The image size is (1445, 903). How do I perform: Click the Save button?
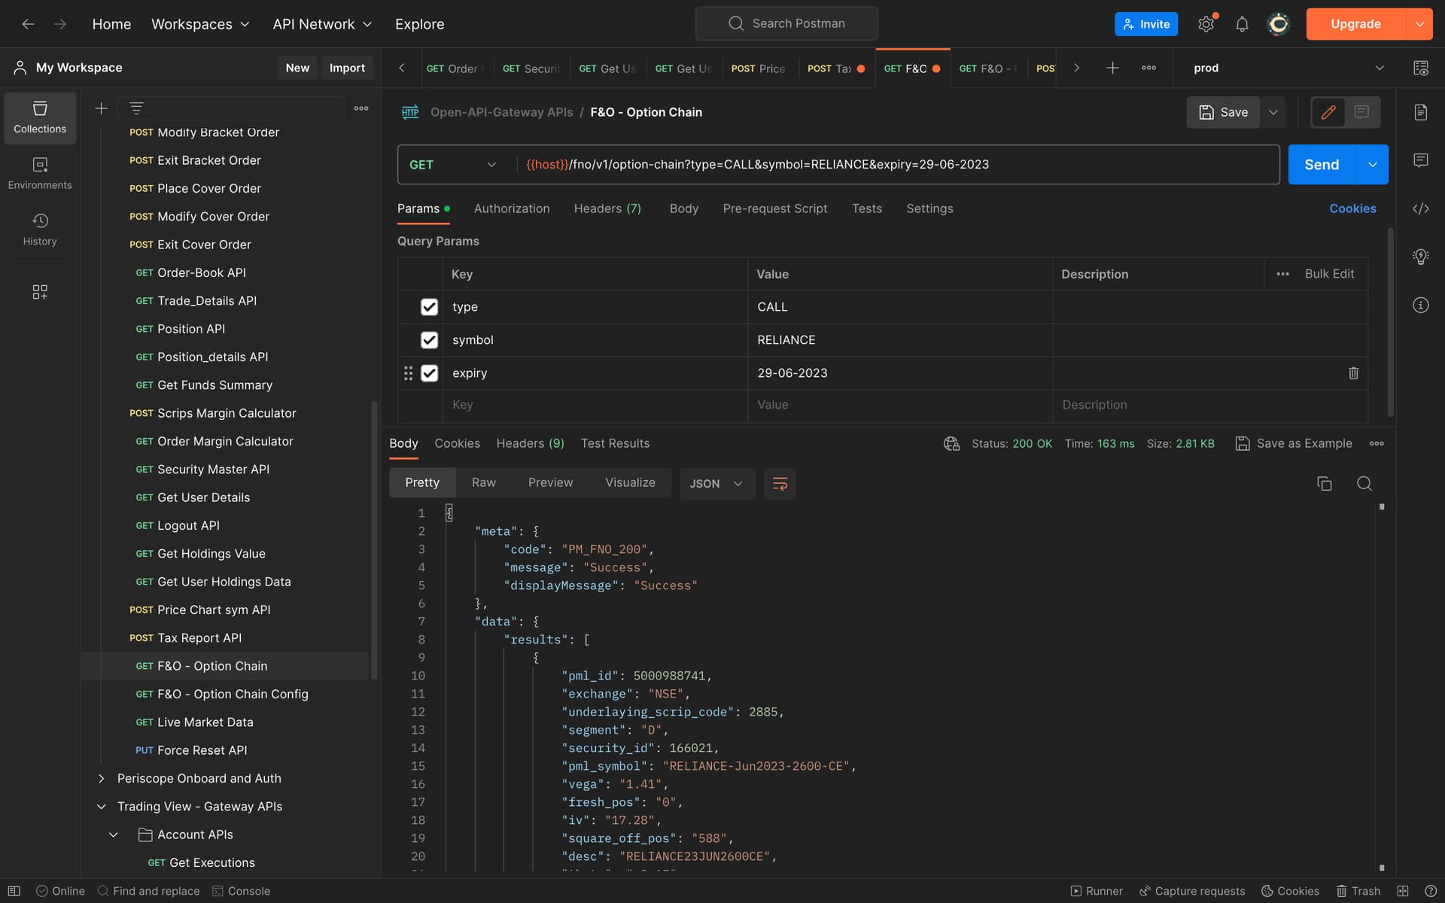[1223, 112]
